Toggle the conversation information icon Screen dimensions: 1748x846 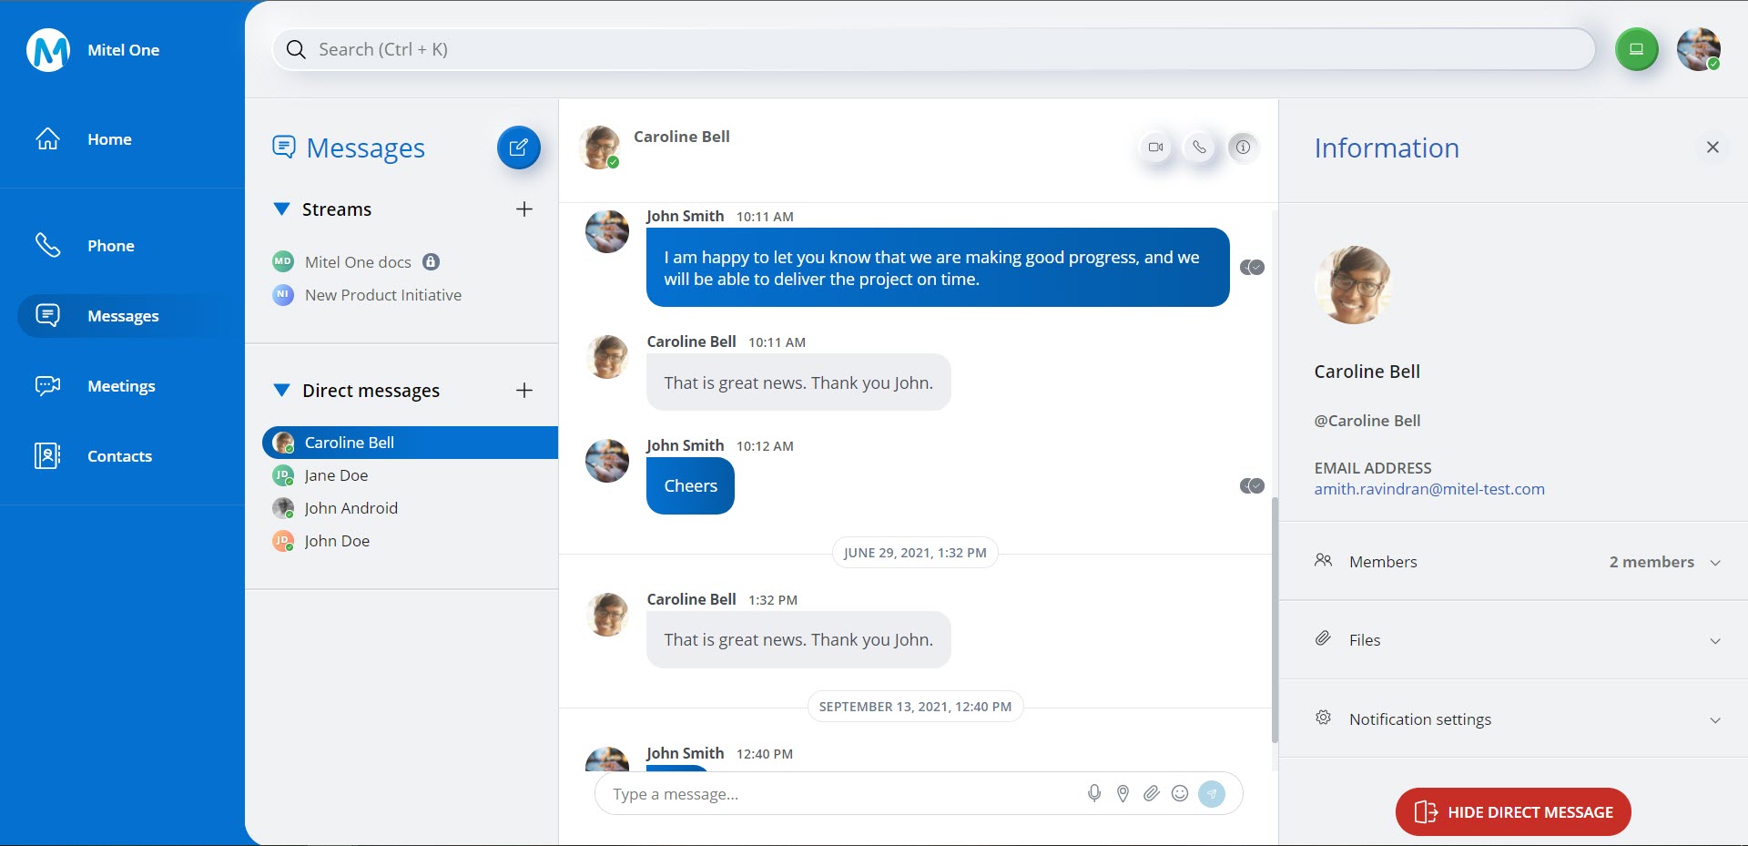(x=1243, y=148)
